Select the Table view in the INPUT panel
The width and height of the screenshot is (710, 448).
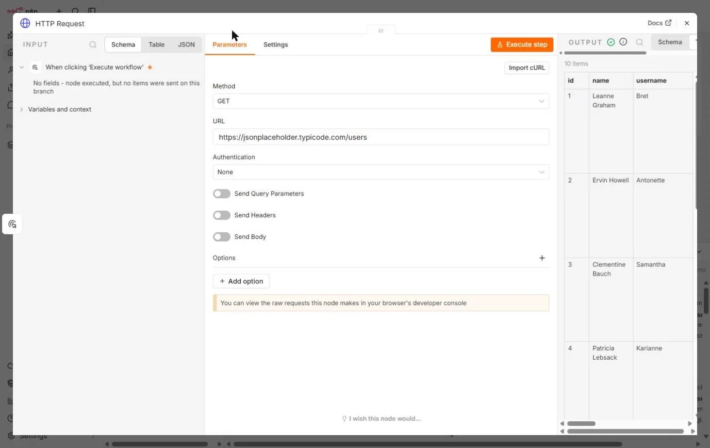157,44
